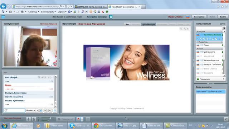Click the zoom-in icon in presentation area

pyautogui.click(x=181, y=29)
